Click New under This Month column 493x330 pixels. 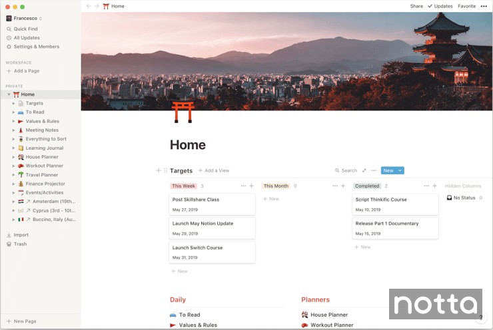[x=271, y=199]
